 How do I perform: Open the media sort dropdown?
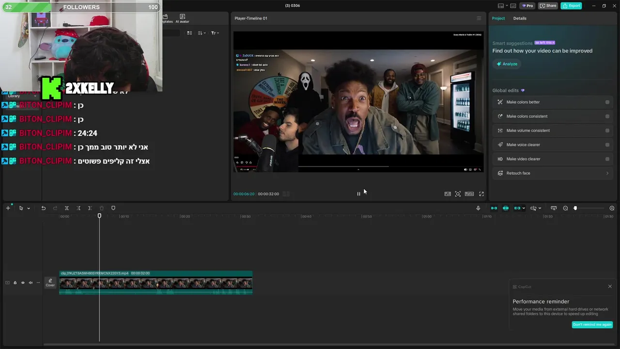202,33
